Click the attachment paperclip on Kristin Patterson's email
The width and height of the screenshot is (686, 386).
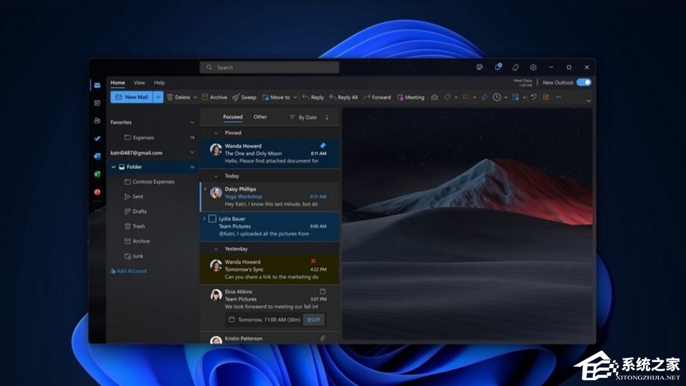click(x=322, y=338)
